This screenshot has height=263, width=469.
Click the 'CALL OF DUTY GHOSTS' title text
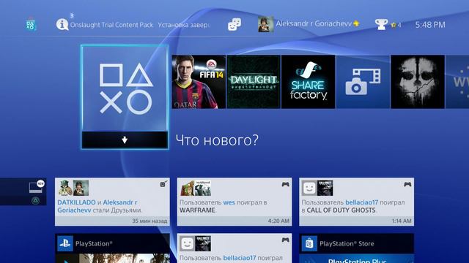(341, 210)
